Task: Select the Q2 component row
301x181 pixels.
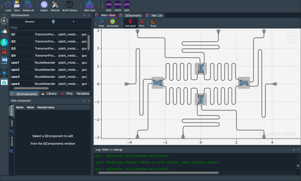Action: click(49, 41)
